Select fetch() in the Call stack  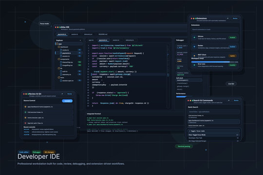(189, 89)
